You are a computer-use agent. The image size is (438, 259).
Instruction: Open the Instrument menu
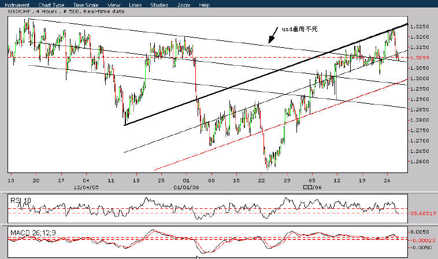click(x=17, y=5)
